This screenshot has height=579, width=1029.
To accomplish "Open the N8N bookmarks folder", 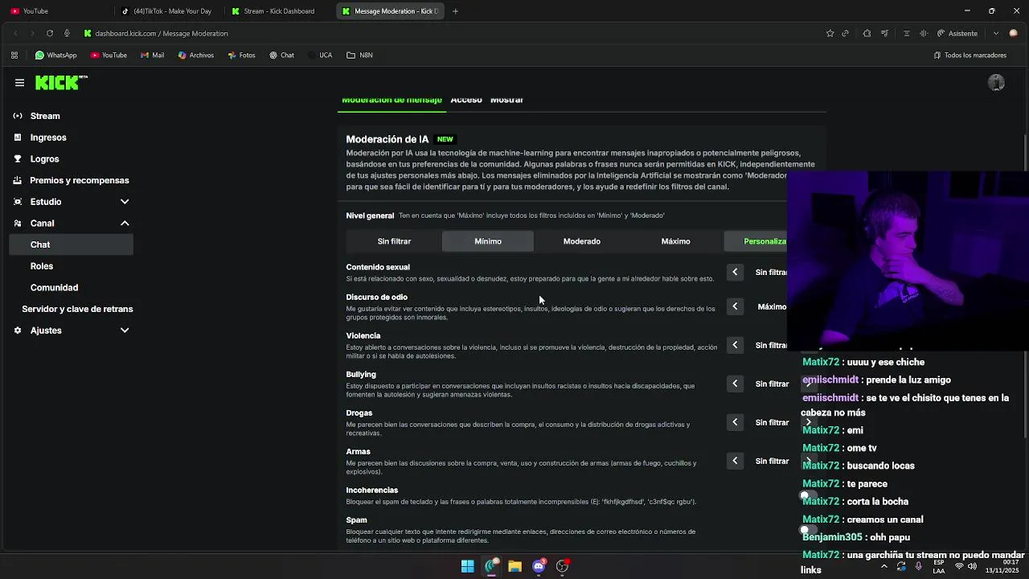I will click(359, 55).
